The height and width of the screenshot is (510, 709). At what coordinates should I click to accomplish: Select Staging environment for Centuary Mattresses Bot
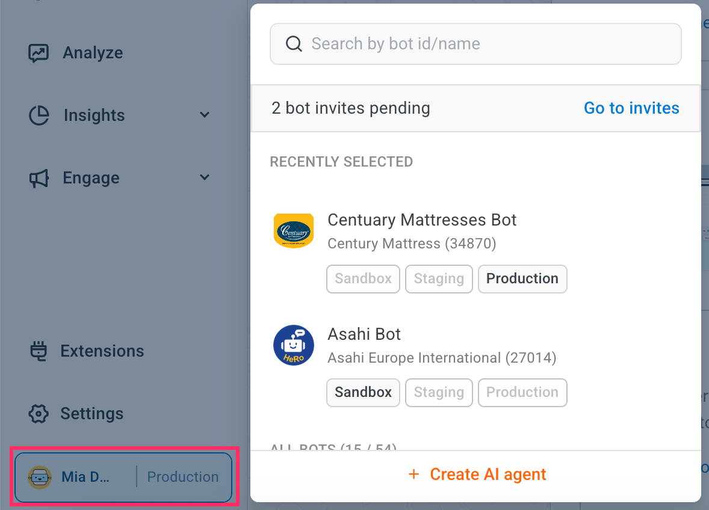point(439,279)
